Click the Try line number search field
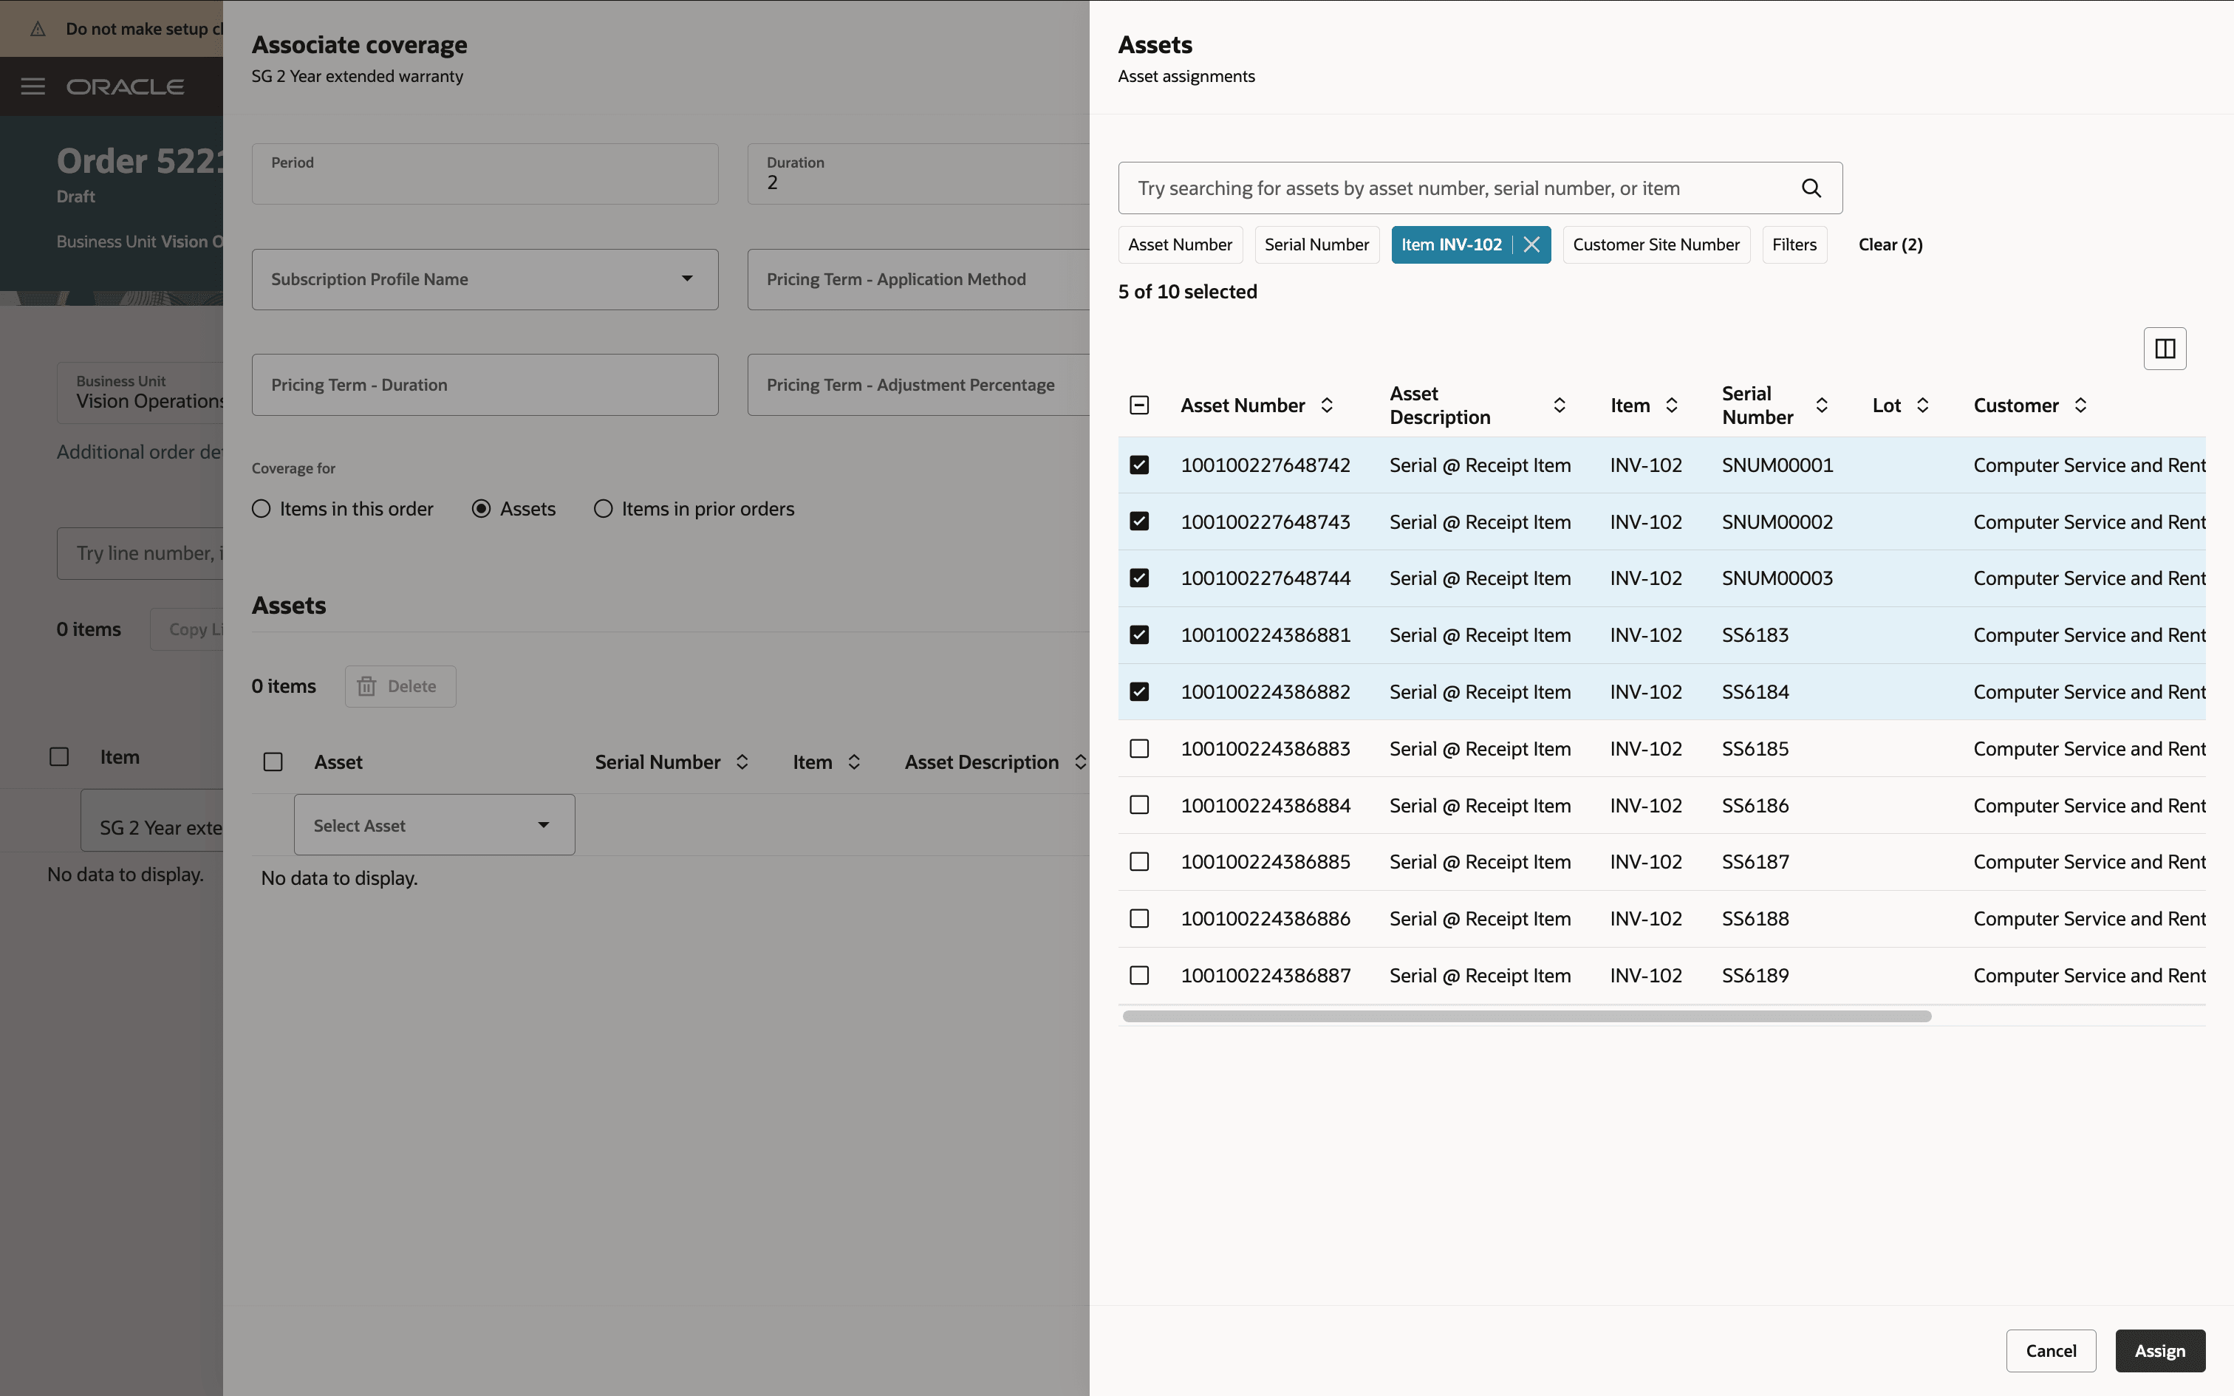The width and height of the screenshot is (2234, 1396). 140,553
